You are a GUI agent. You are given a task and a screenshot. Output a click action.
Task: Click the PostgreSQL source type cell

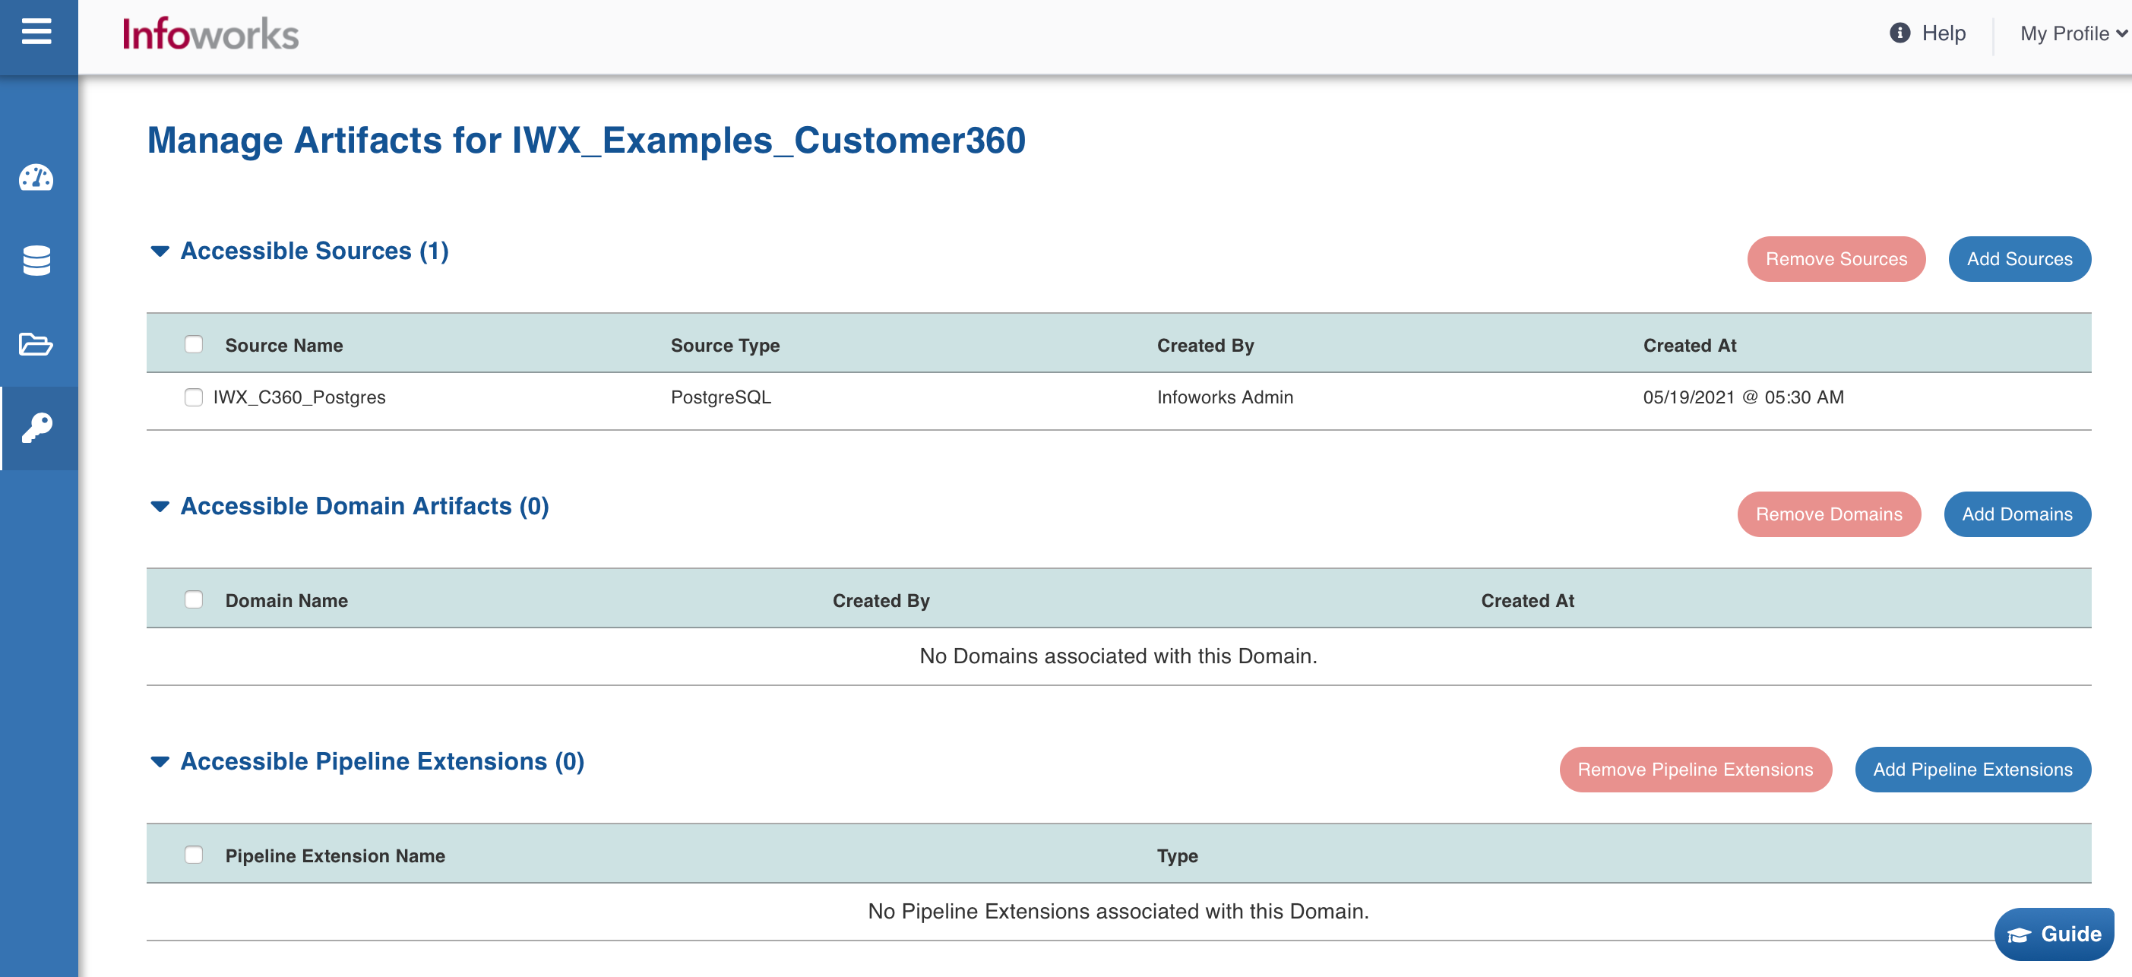point(721,397)
